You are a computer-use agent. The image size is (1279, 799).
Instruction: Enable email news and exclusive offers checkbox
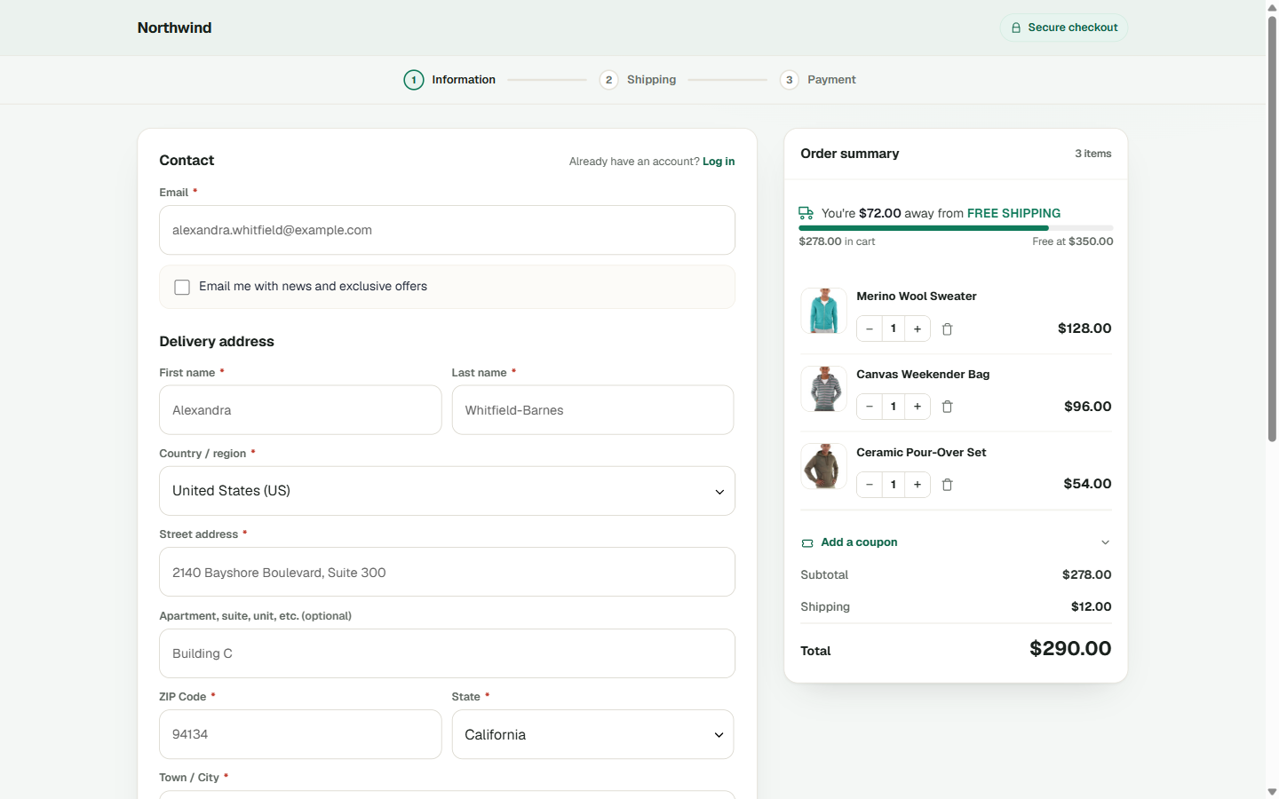(x=182, y=287)
